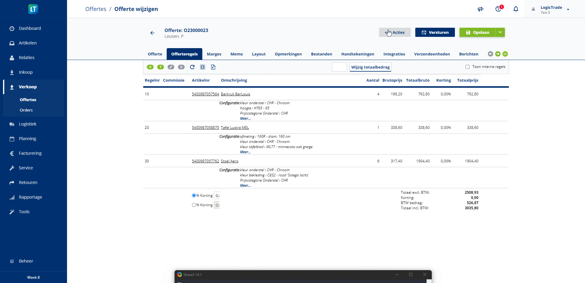Select the second % Korting radio button
Viewport: 585px width, 283px height.
click(x=194, y=205)
